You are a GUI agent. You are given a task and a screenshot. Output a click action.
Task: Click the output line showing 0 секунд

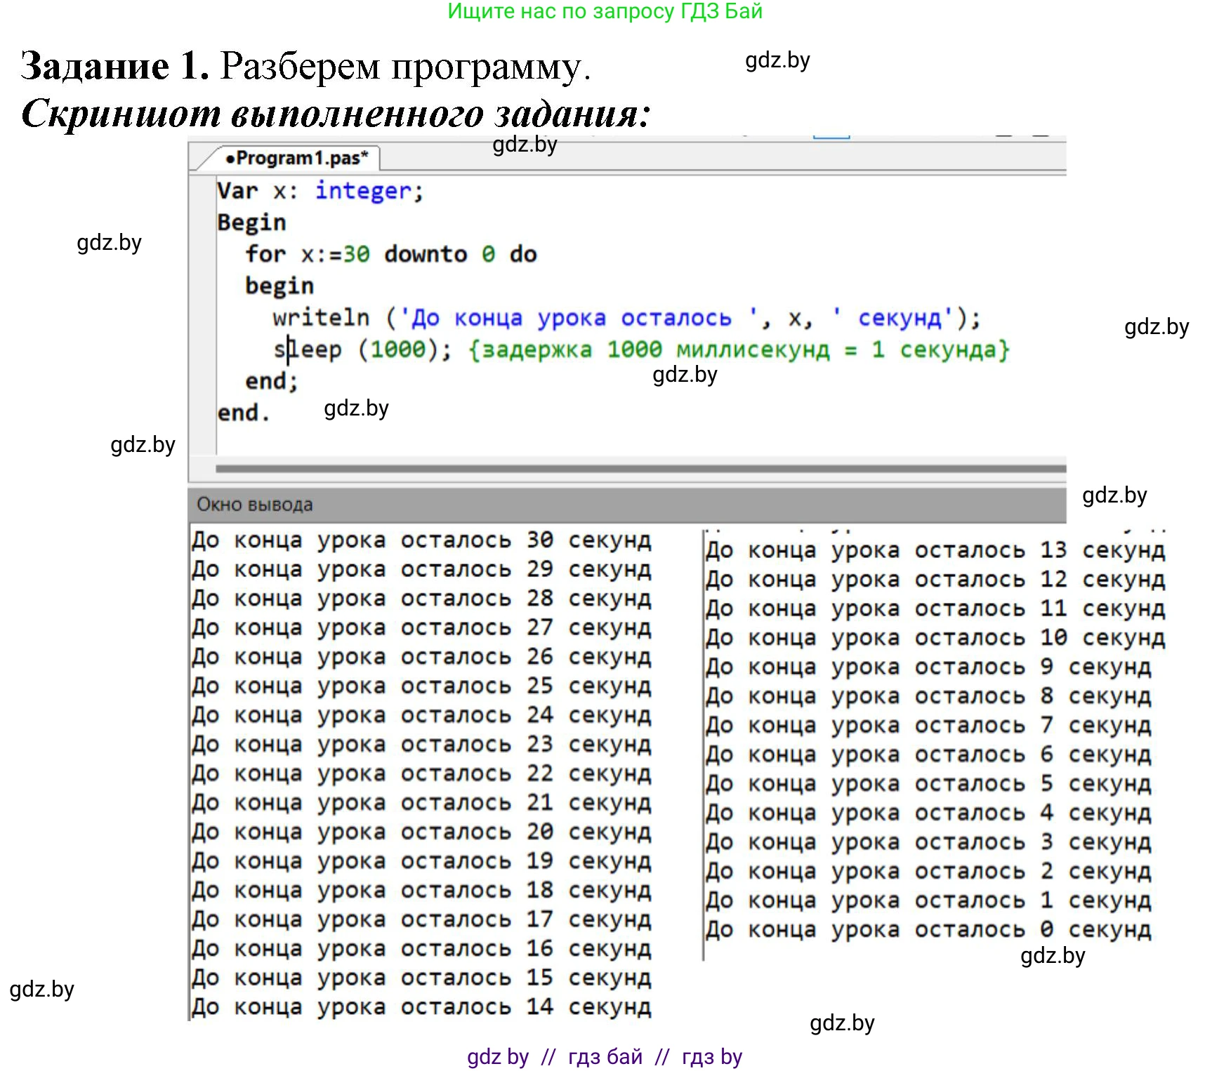(x=928, y=929)
